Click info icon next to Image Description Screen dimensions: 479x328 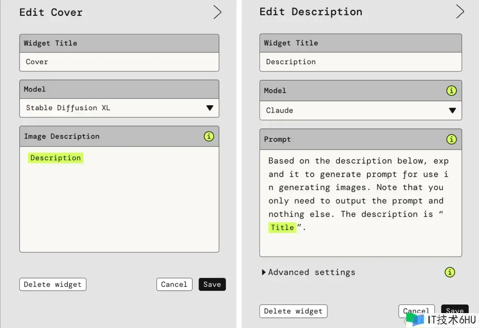pyautogui.click(x=209, y=136)
